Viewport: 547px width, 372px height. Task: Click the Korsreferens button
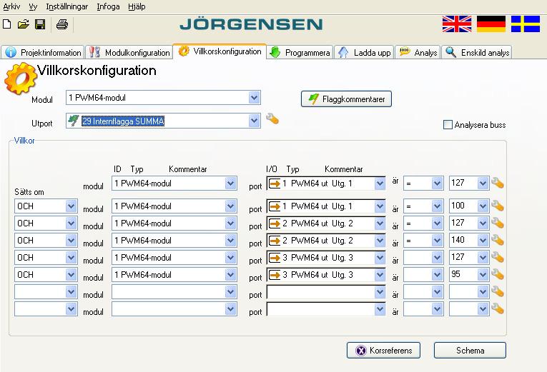[383, 350]
